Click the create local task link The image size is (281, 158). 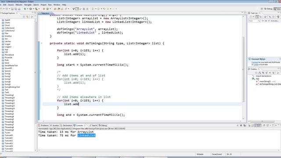click(256, 65)
